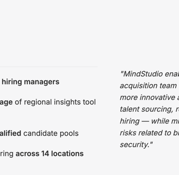Click the word 'tool' after insights

[90, 102]
